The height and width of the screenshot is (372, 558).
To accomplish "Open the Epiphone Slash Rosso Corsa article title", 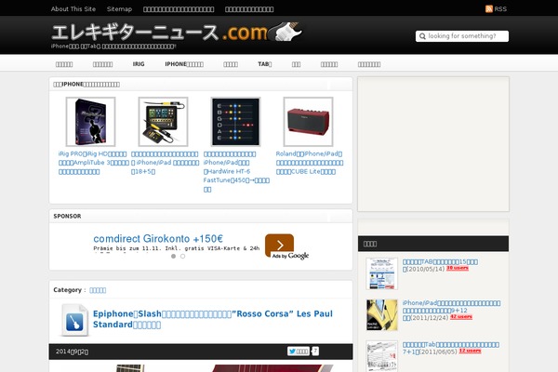I will (x=213, y=319).
